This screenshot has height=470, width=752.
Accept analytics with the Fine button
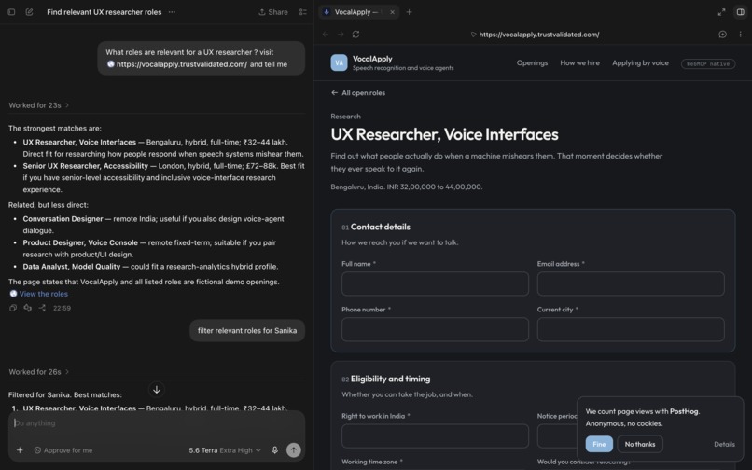[x=599, y=444]
